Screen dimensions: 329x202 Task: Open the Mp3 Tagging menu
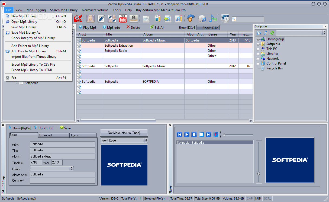(x=36, y=10)
